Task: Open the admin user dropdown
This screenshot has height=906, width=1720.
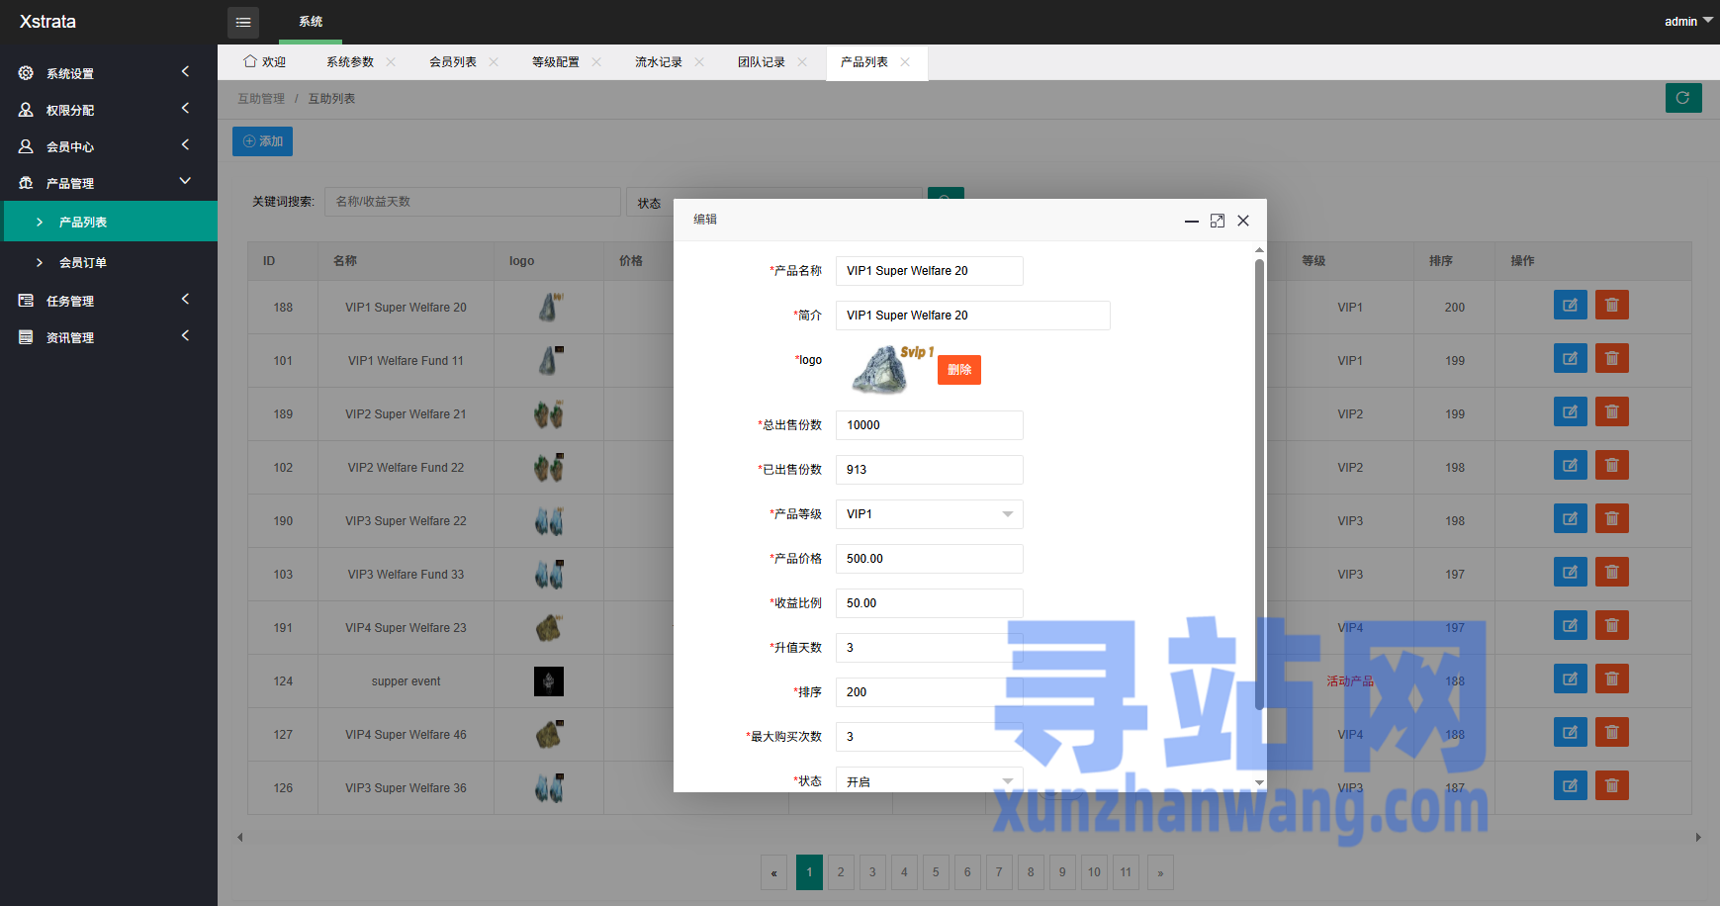Action: point(1687,21)
